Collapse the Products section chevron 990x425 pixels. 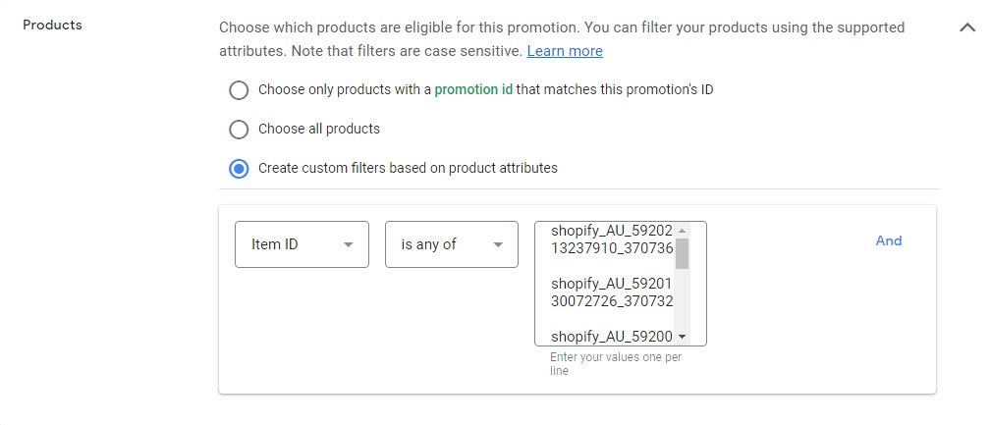(x=966, y=27)
